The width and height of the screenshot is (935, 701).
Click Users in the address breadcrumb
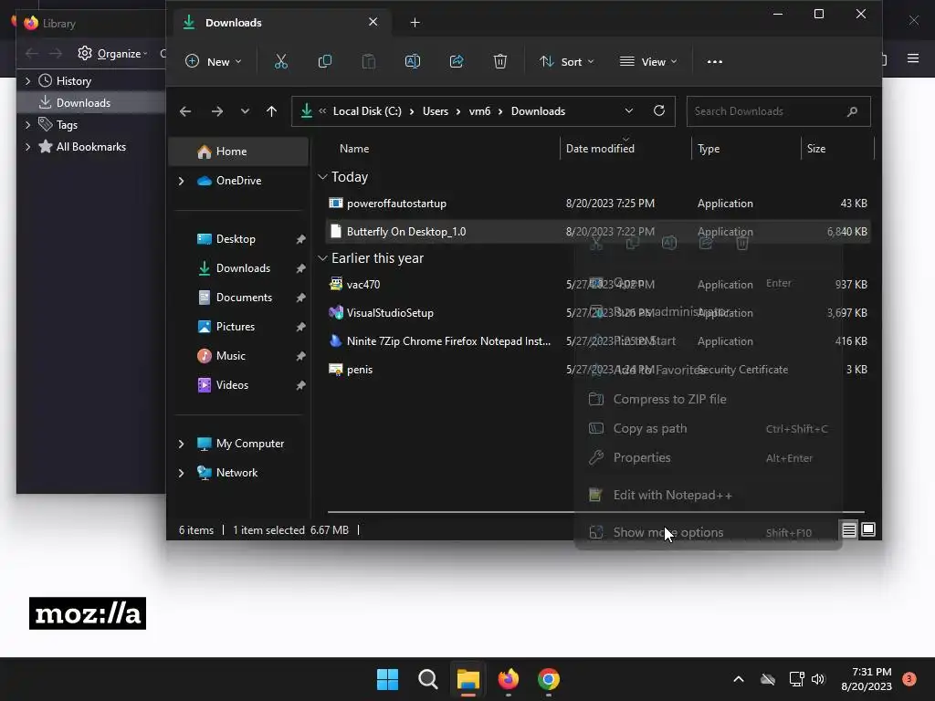click(x=436, y=111)
